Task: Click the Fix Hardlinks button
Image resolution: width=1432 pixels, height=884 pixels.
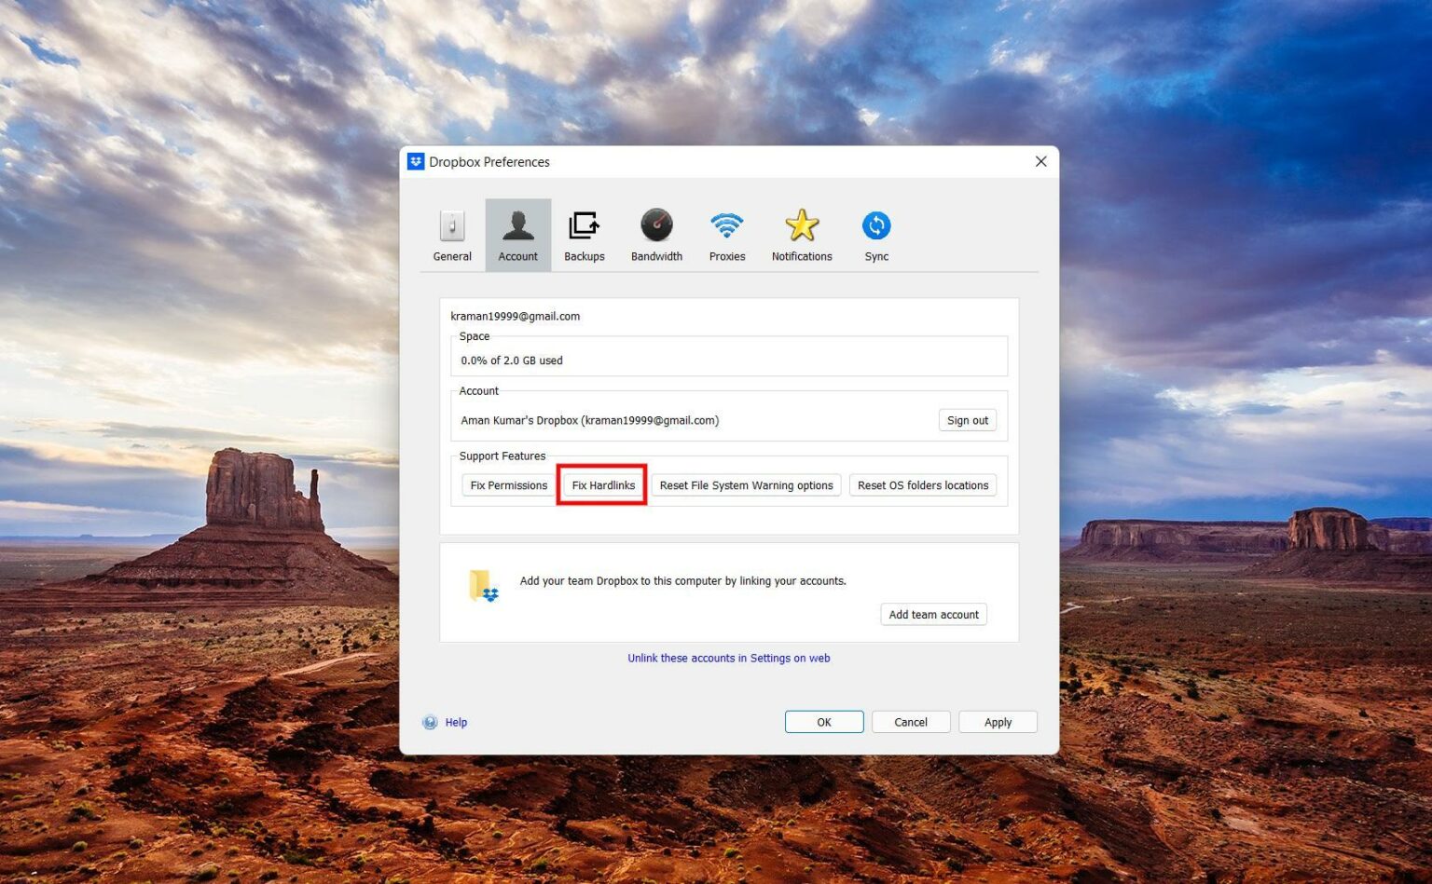Action: tap(601, 484)
